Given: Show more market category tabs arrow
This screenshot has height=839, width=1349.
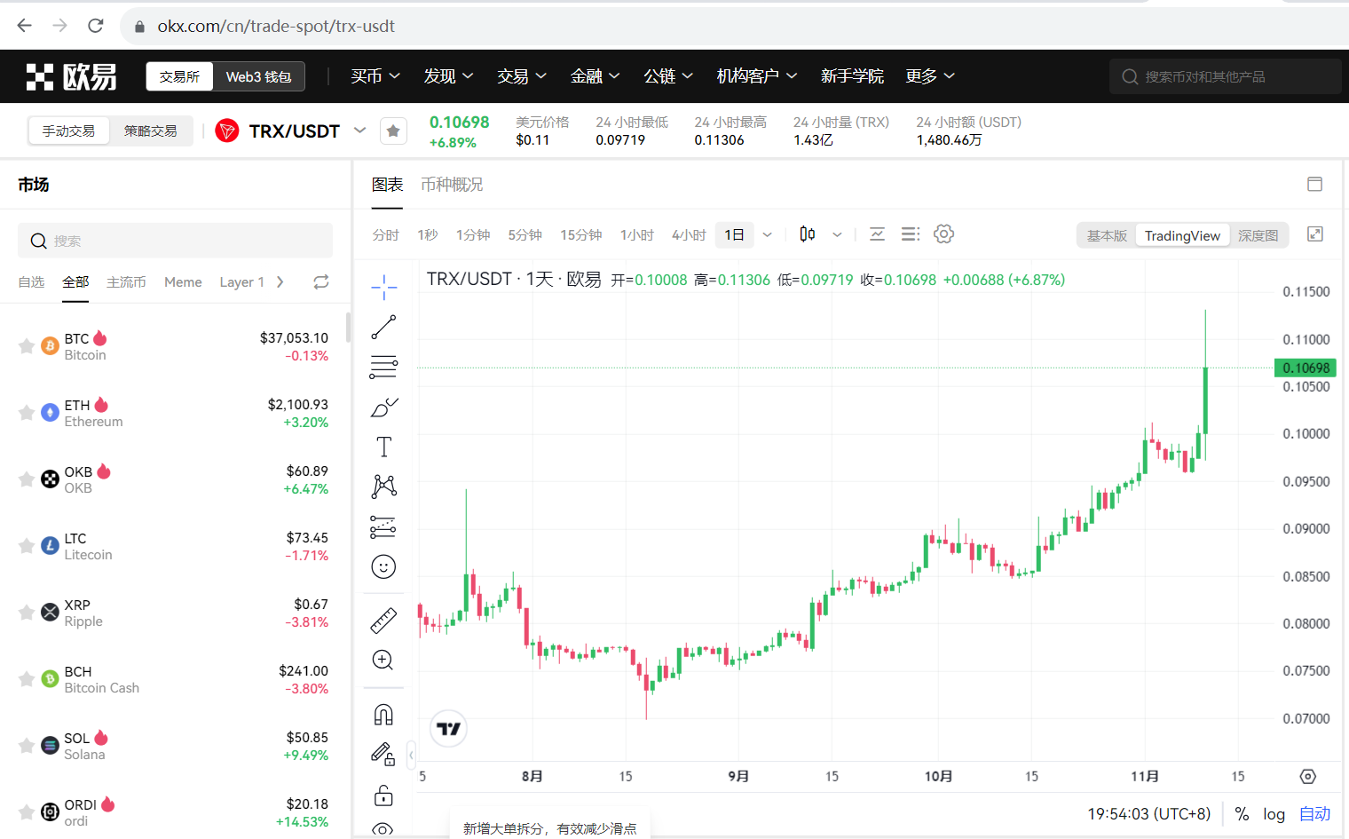Looking at the screenshot, I should [x=280, y=281].
